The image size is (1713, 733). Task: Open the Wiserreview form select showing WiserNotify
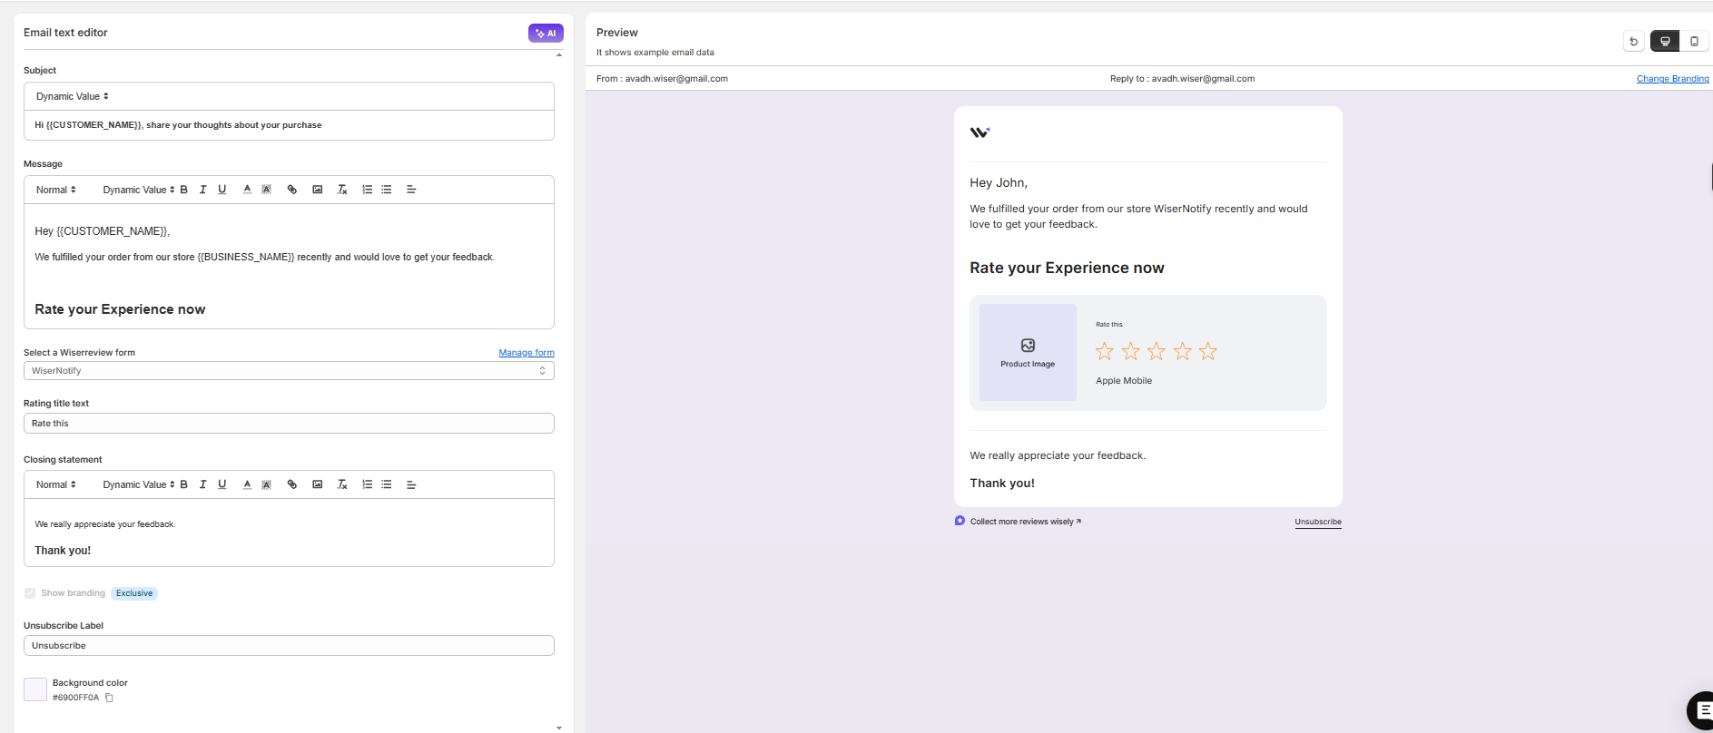(289, 371)
